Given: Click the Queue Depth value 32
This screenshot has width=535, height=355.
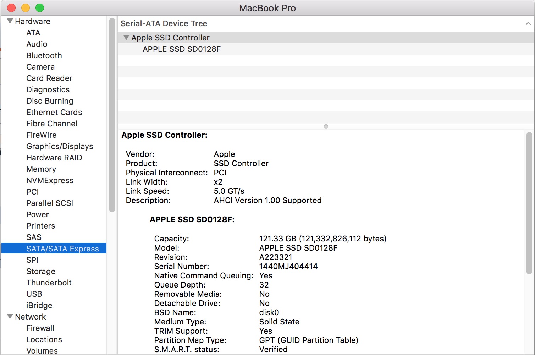Looking at the screenshot, I should [x=264, y=285].
